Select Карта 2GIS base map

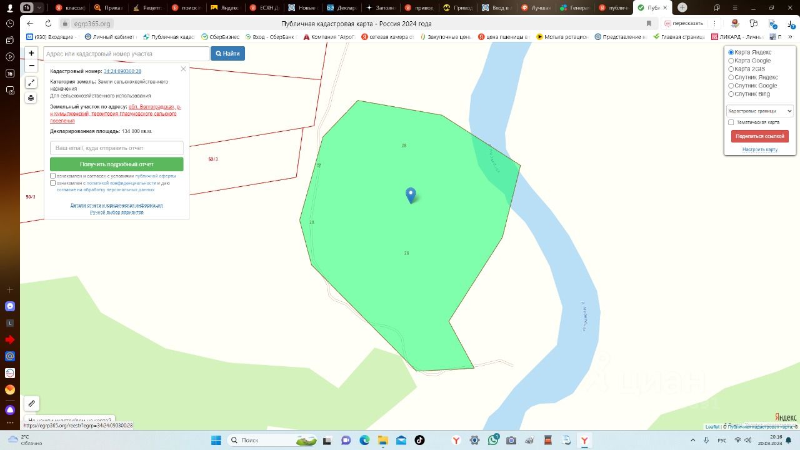pyautogui.click(x=731, y=69)
